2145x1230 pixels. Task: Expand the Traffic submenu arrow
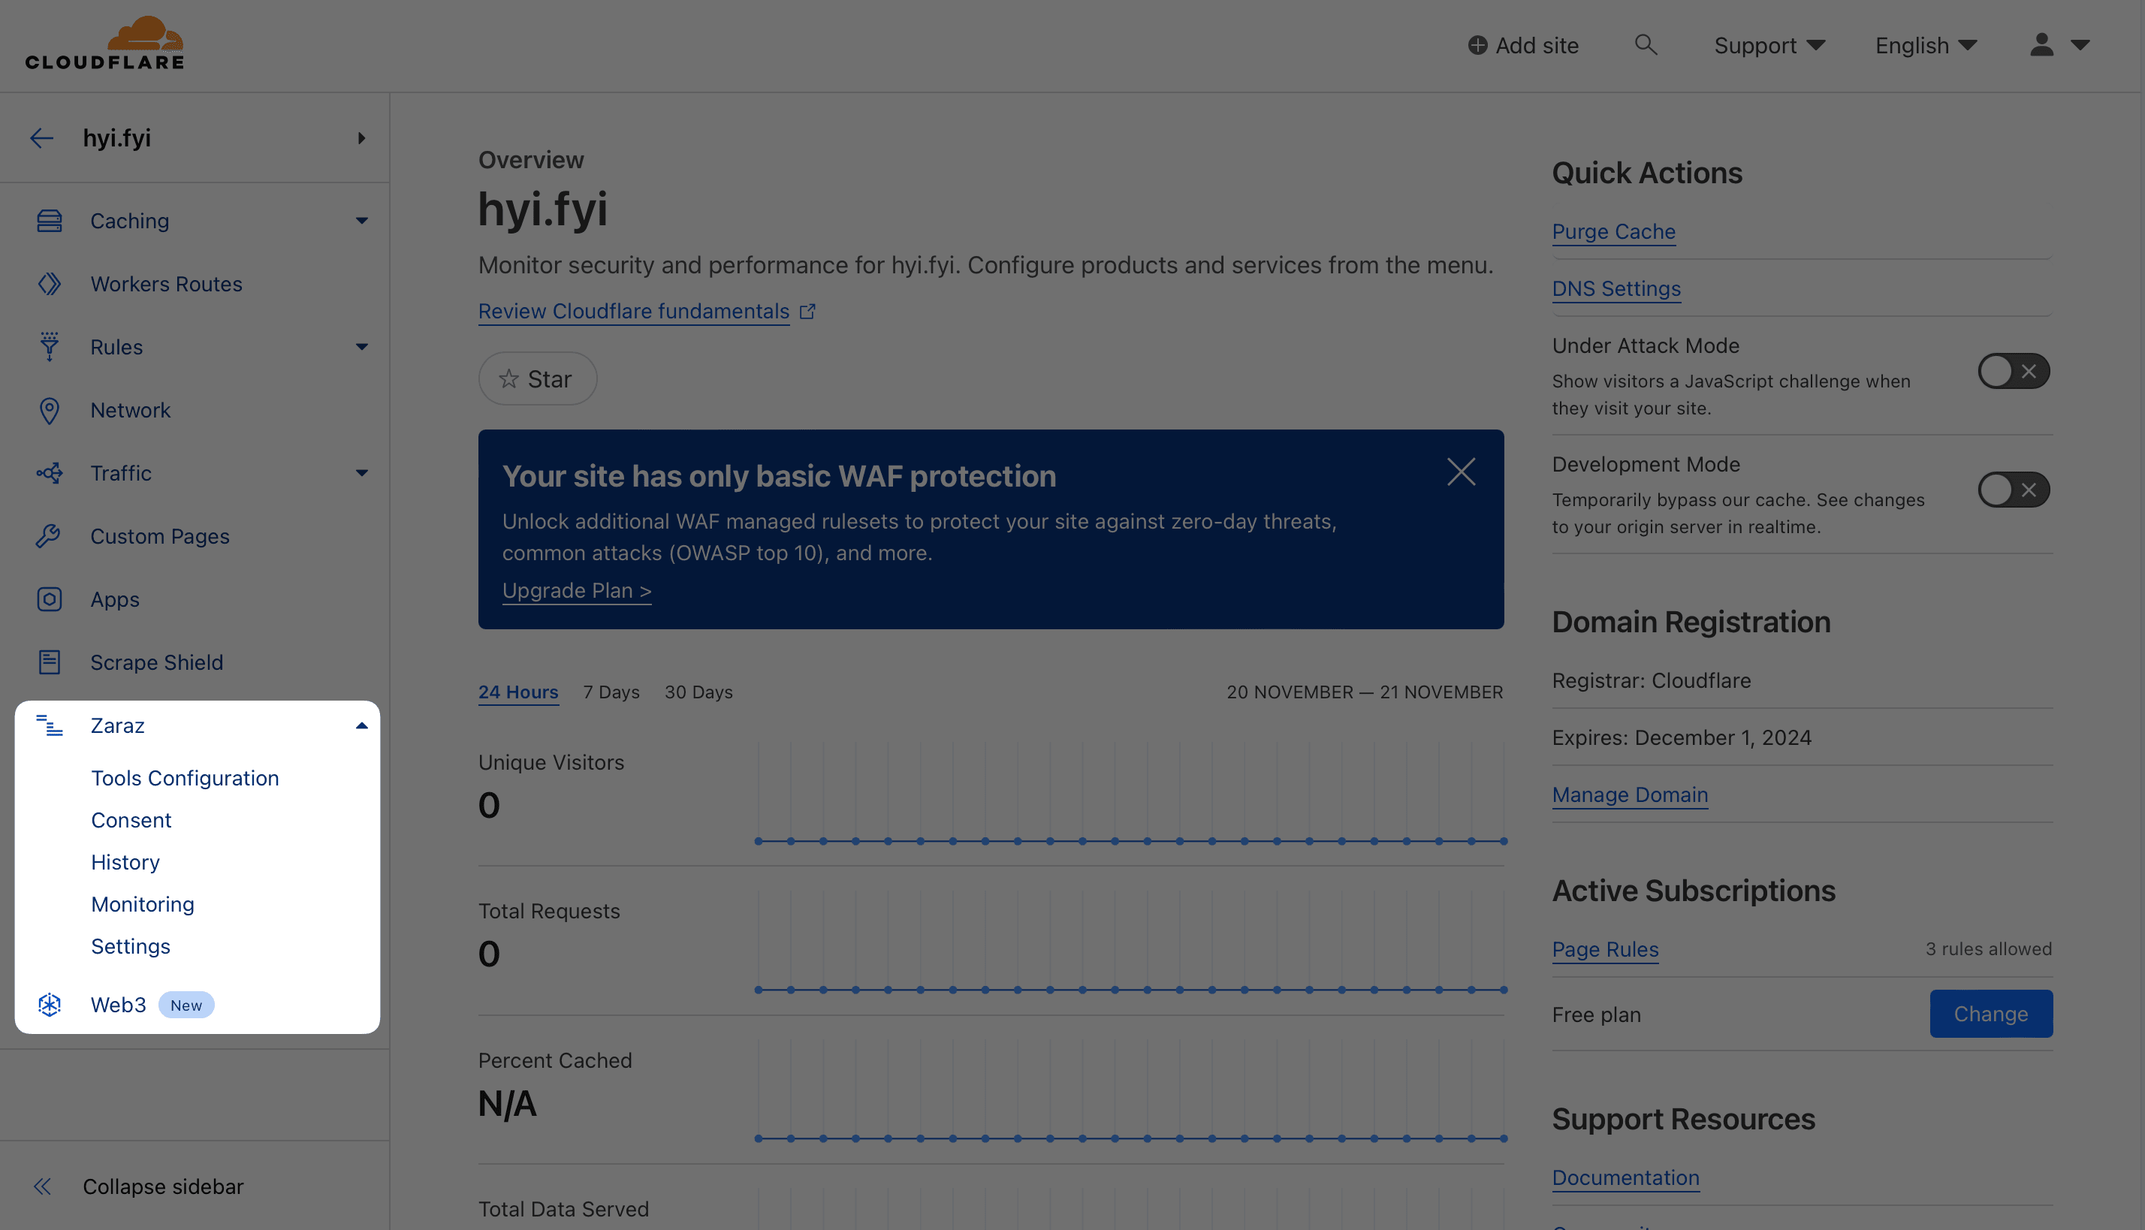coord(361,473)
